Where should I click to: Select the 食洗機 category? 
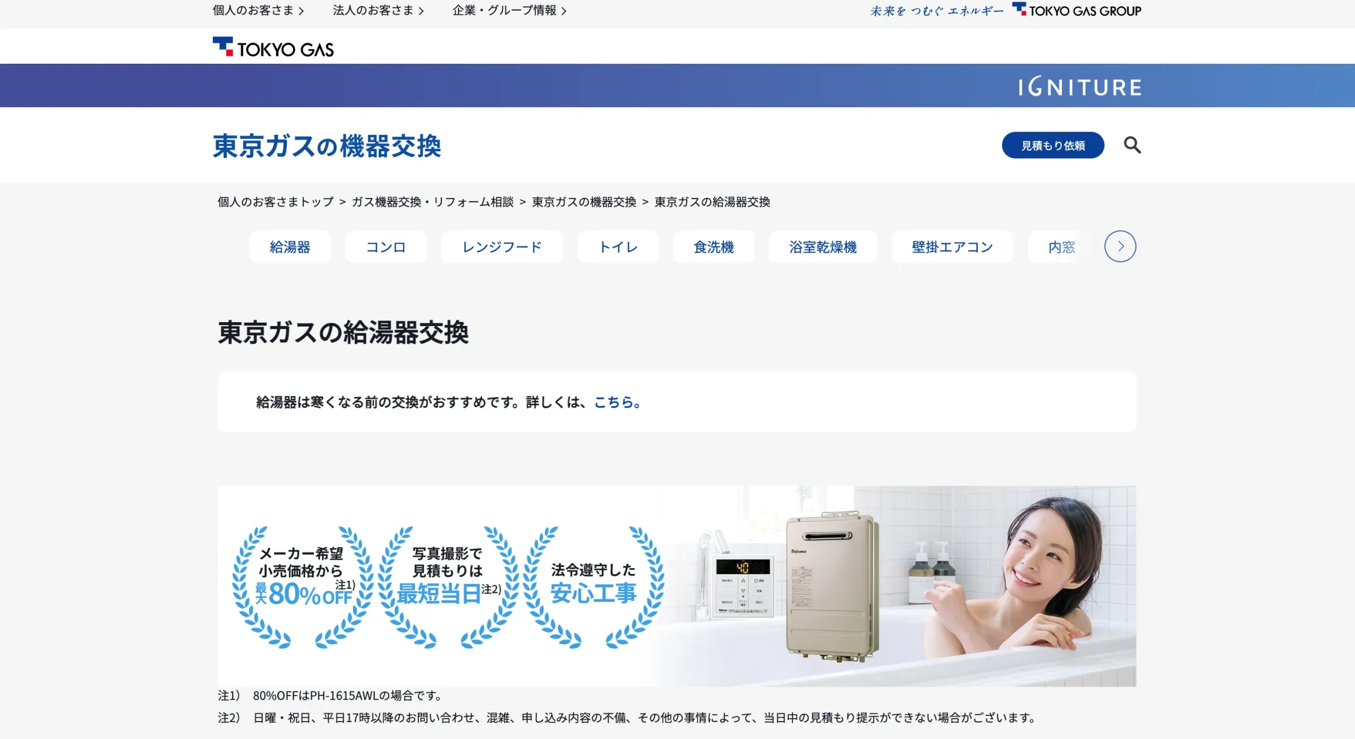713,247
